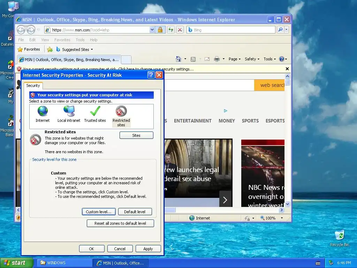The height and width of the screenshot is (268, 357).
Task: Select the Restricted sites zone icon
Action: 121,111
